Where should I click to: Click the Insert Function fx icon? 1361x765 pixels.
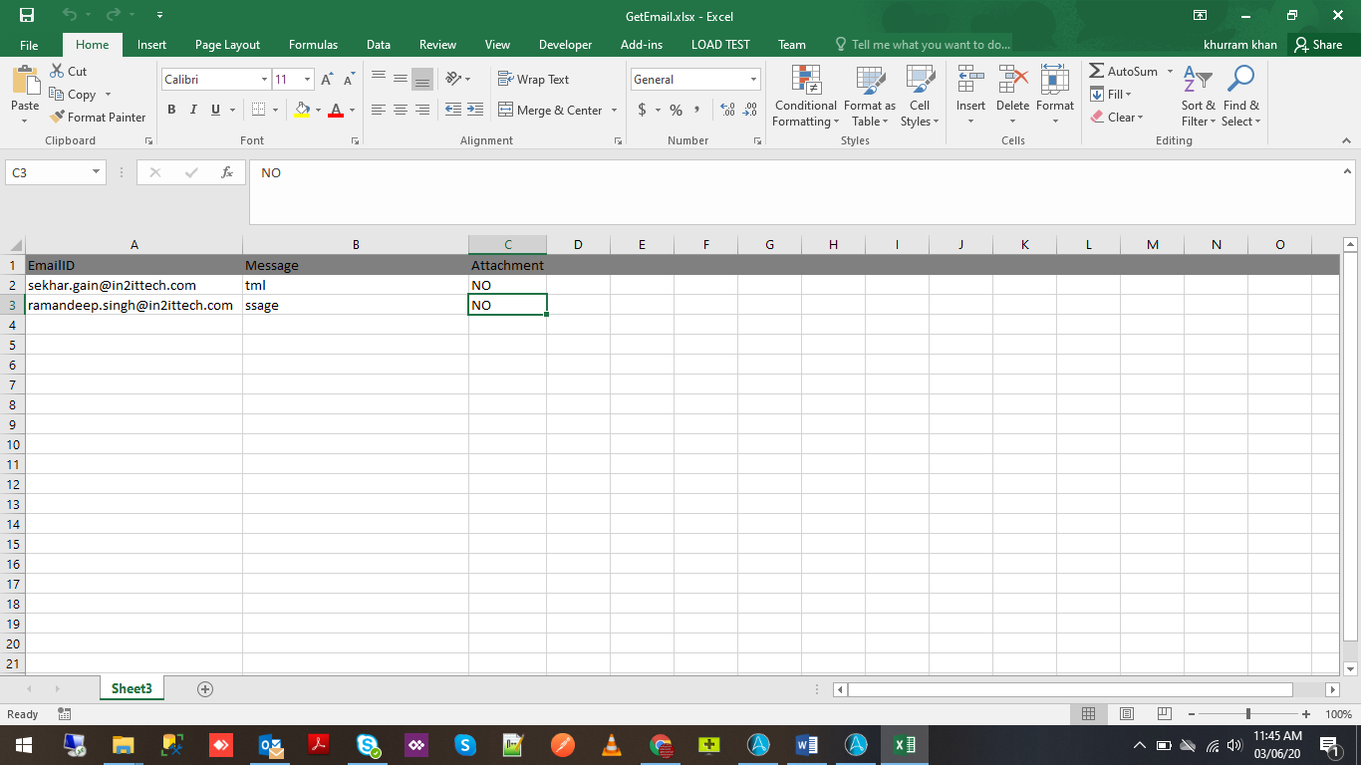tap(227, 172)
